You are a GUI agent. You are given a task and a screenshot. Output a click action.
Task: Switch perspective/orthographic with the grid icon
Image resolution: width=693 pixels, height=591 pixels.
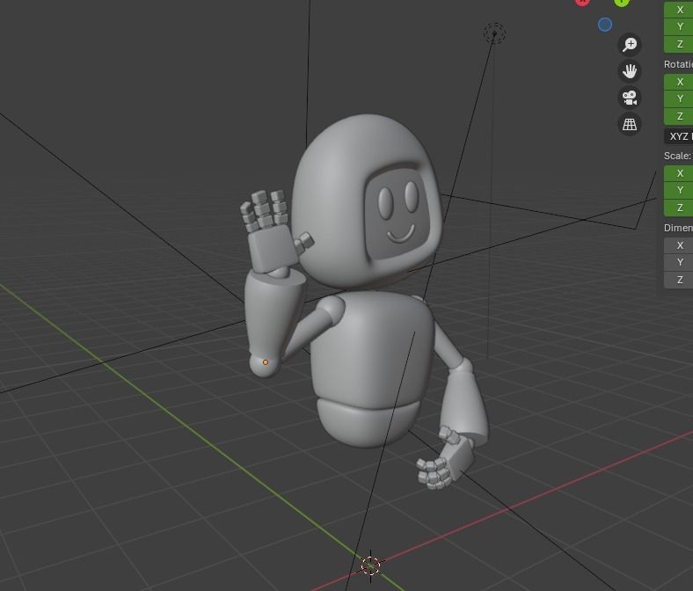630,124
